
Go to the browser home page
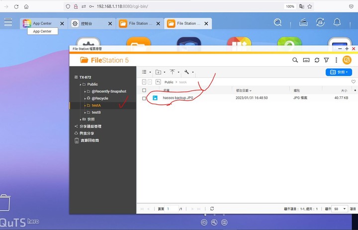tap(26, 6)
